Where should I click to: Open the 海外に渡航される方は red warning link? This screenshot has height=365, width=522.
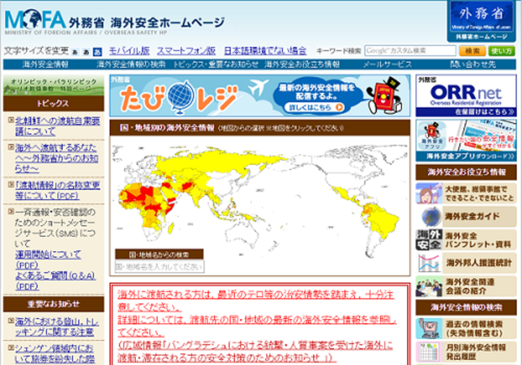pos(256,302)
